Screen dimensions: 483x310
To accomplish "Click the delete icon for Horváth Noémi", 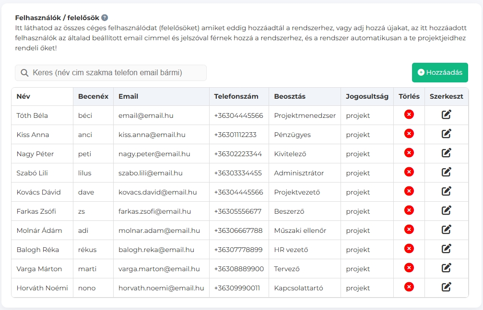I will [x=409, y=287].
